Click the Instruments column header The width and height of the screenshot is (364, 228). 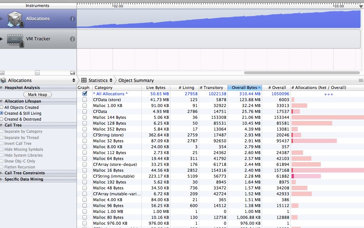pyautogui.click(x=38, y=6)
